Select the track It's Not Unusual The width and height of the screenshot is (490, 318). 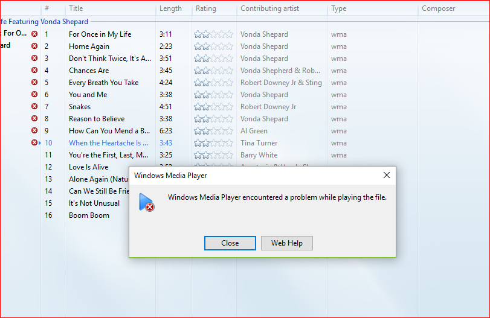94,203
